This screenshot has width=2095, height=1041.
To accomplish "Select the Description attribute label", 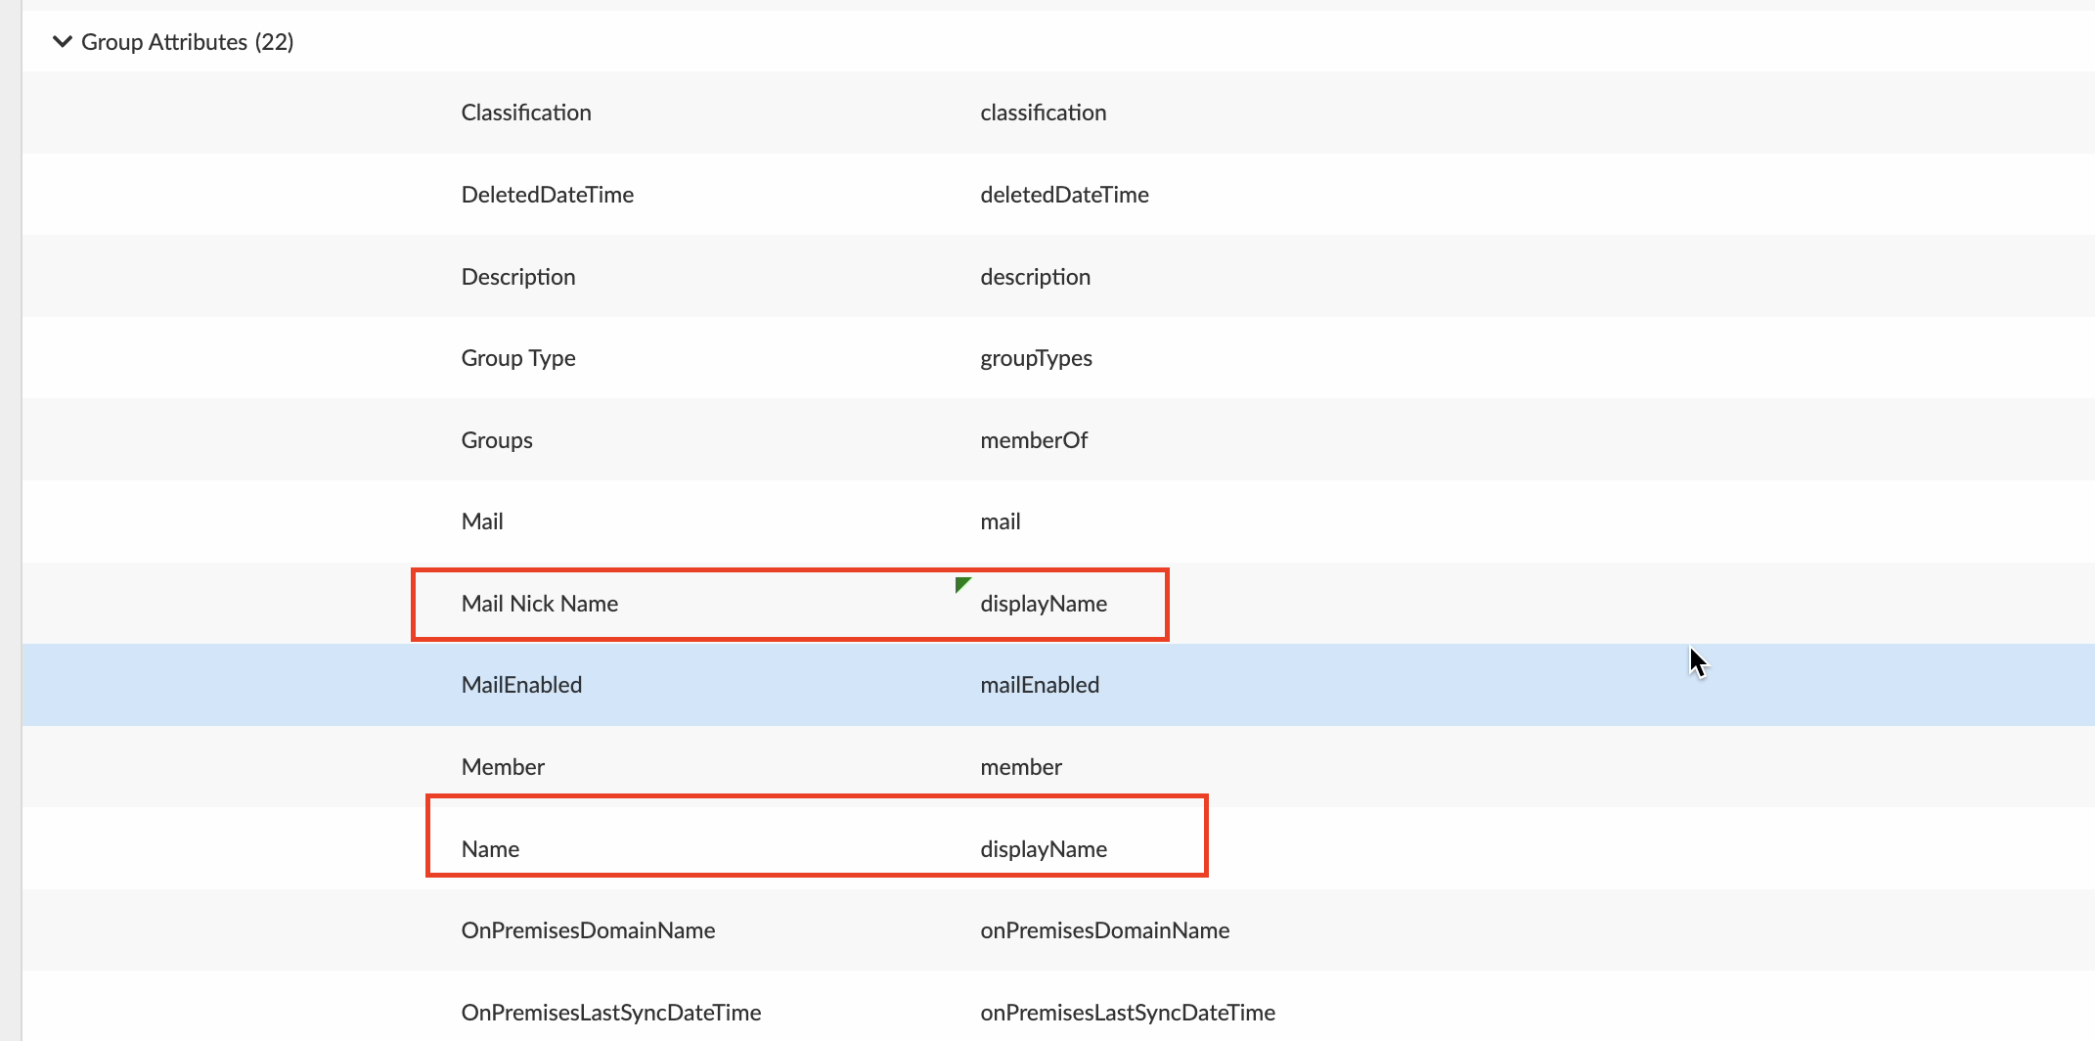I will [x=517, y=277].
